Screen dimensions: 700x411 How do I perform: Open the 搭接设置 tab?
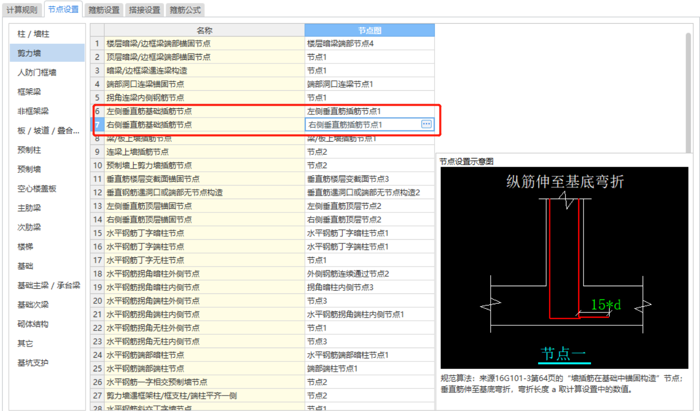144,10
